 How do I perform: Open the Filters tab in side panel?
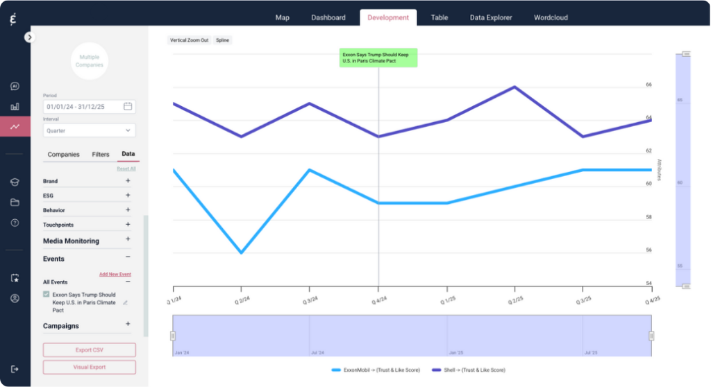pyautogui.click(x=100, y=154)
